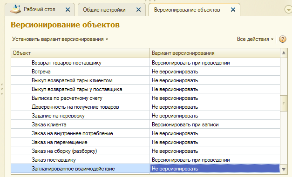The width and height of the screenshot is (292, 177).
Task: Select row Выкуп возвратной тары клиентом
Action: pyautogui.click(x=145, y=80)
